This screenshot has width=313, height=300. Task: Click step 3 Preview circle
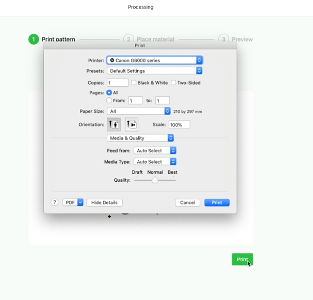tap(224, 39)
